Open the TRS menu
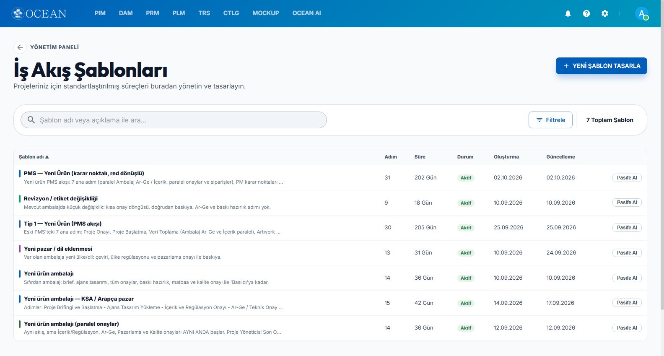664x356 pixels. (204, 13)
